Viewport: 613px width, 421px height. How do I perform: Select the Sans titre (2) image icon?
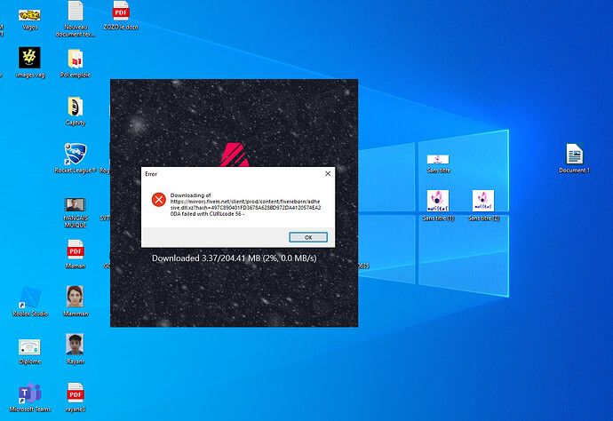483,201
